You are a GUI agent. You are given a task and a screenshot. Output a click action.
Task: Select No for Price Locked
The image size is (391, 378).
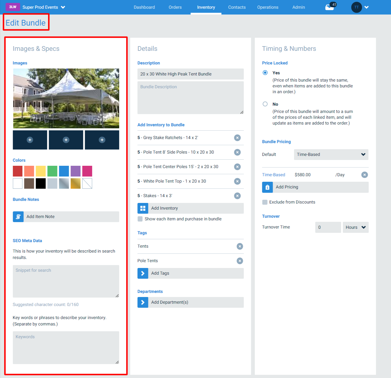coord(265,104)
